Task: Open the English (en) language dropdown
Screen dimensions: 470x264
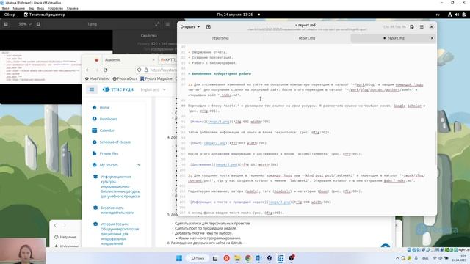Action: [153, 89]
